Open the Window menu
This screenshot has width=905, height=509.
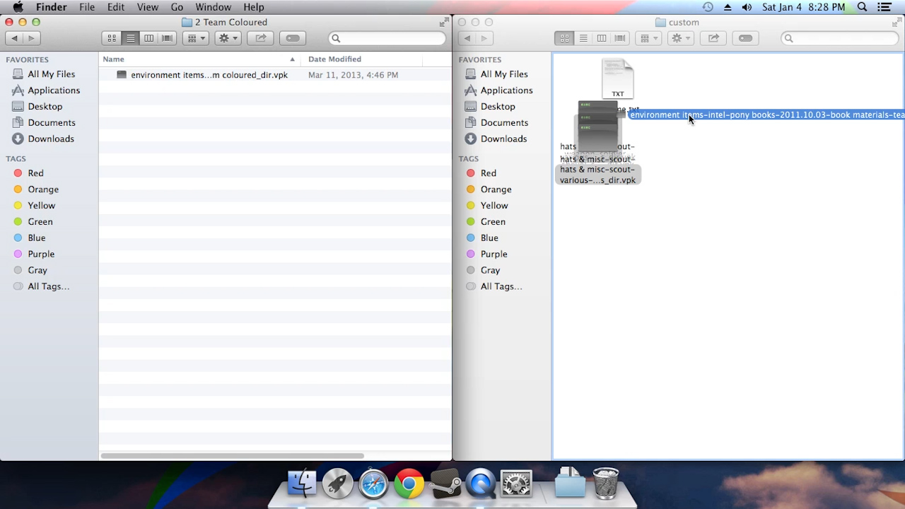point(213,7)
